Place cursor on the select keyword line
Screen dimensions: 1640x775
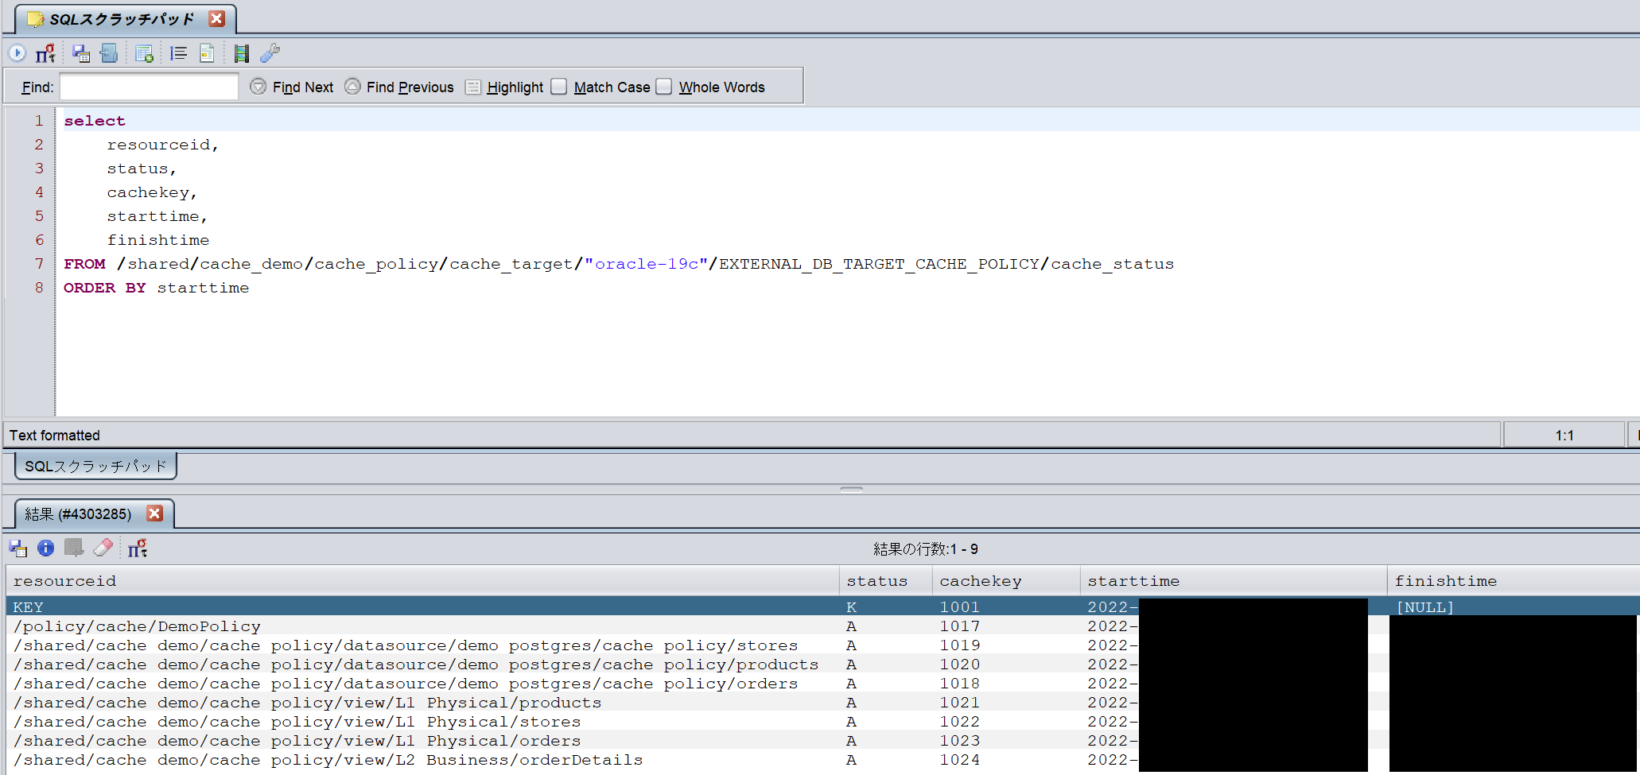pos(95,121)
